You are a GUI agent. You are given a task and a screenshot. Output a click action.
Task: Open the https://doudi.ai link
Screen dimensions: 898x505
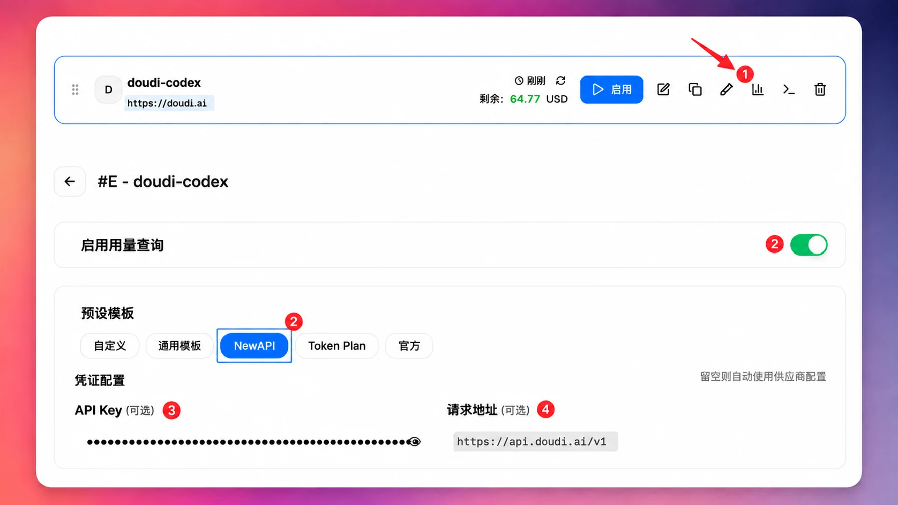coord(167,103)
